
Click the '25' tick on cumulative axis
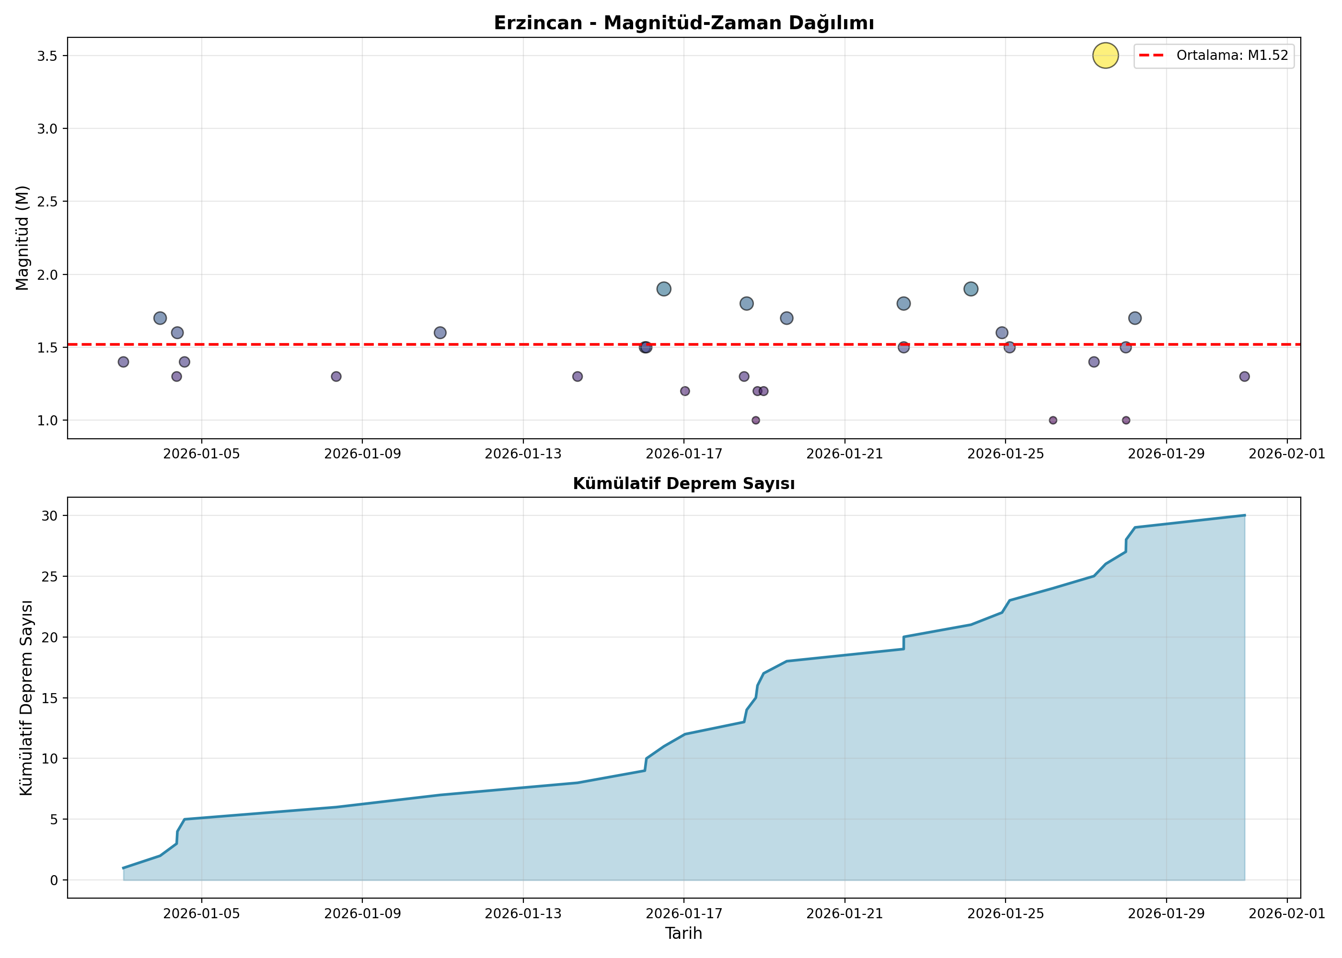[x=50, y=576]
